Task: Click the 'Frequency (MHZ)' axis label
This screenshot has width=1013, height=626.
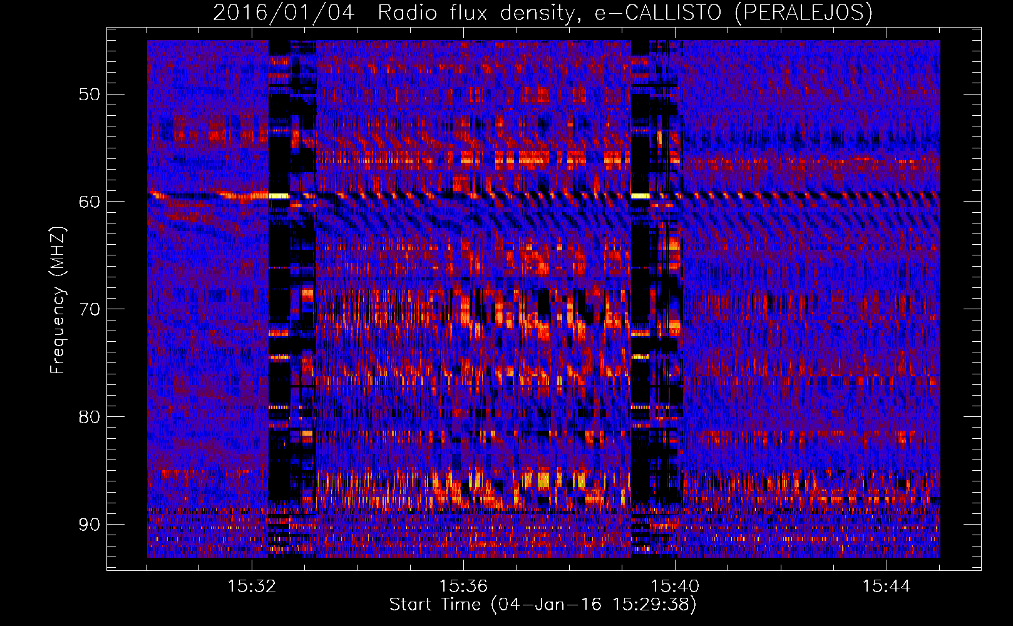Action: coord(58,300)
